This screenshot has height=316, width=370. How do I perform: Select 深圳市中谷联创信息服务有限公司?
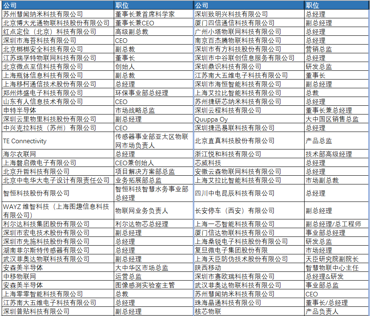(x=249, y=58)
